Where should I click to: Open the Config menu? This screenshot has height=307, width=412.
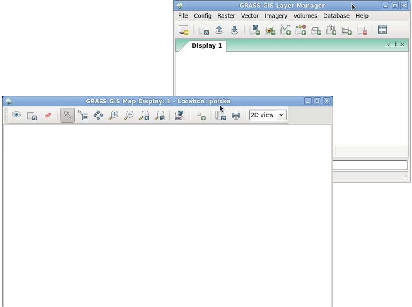pos(203,16)
